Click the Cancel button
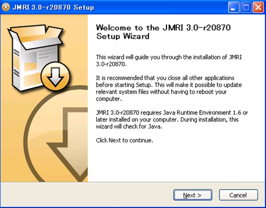 click(x=239, y=195)
